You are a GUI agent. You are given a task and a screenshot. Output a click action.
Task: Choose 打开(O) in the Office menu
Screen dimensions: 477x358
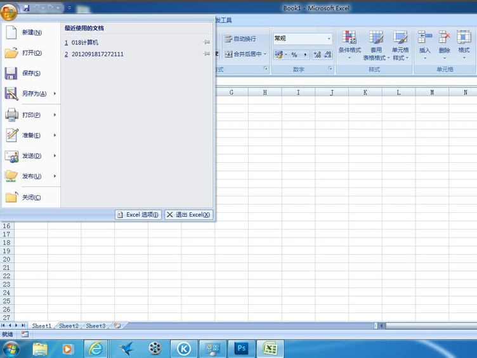(30, 53)
